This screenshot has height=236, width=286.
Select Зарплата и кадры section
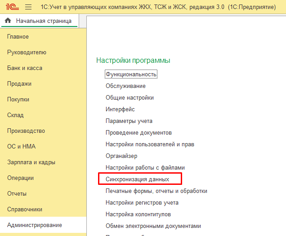(x=31, y=162)
